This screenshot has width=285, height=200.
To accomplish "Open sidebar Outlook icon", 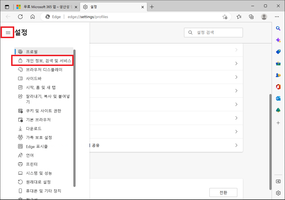I will (278, 98).
